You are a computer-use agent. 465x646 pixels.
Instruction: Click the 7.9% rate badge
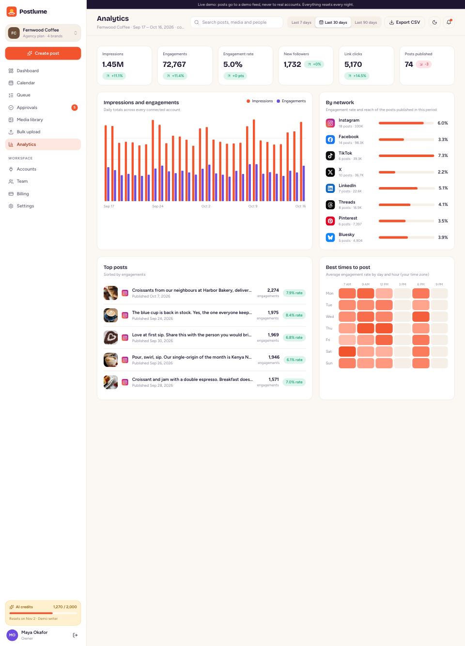pyautogui.click(x=294, y=293)
